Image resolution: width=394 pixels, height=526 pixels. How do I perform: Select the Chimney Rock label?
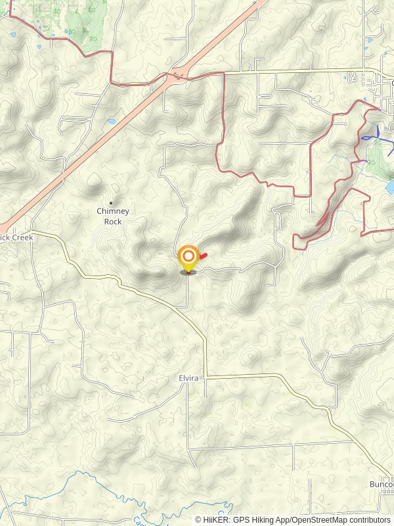pos(113,216)
